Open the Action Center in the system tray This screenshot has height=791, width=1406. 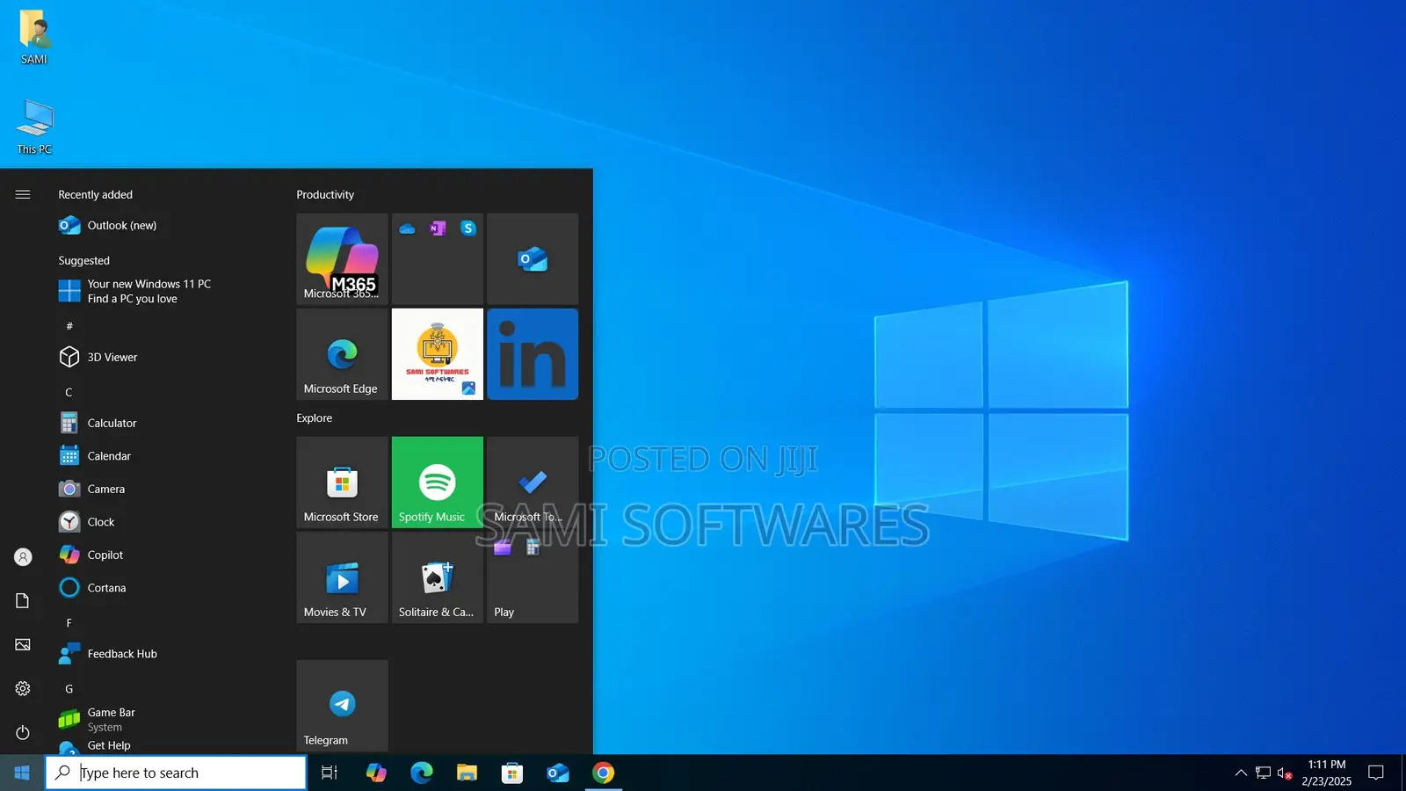[x=1377, y=772]
